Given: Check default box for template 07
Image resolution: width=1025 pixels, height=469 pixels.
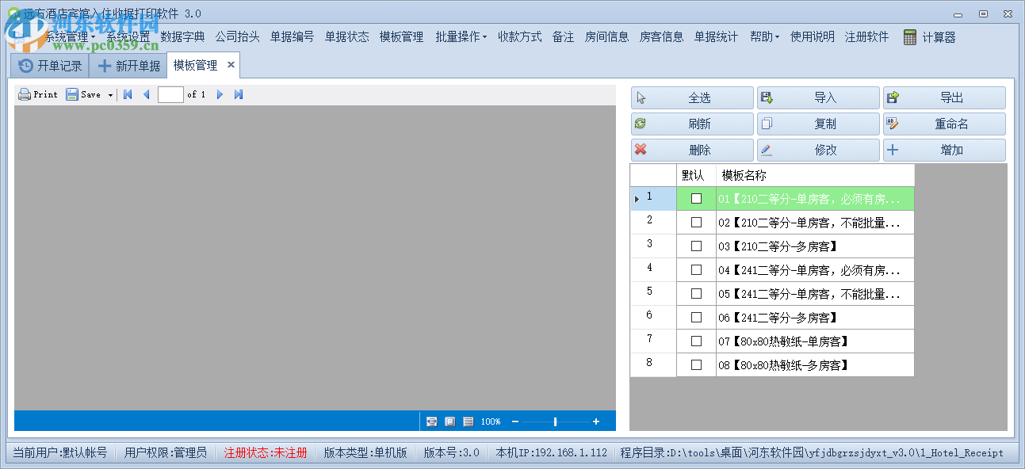Looking at the screenshot, I should (696, 341).
